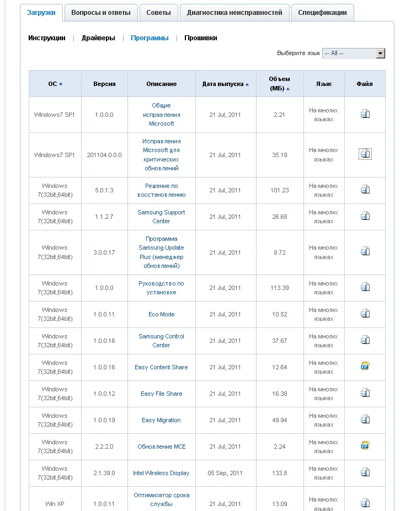Select version cell 5.0.1.3
The width and height of the screenshot is (400, 511).
(x=104, y=190)
